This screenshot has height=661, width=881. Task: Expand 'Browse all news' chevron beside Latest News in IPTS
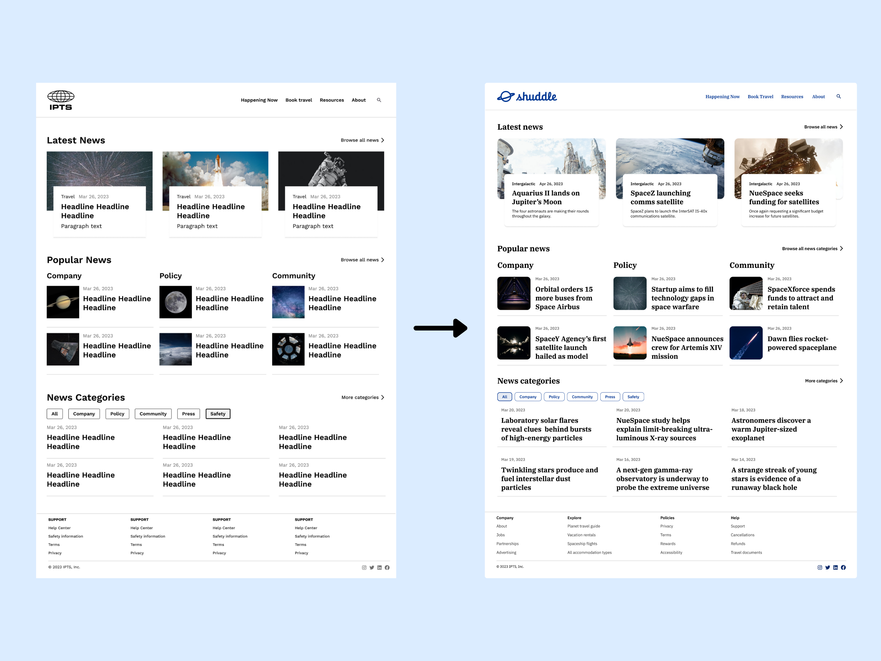pyautogui.click(x=382, y=140)
